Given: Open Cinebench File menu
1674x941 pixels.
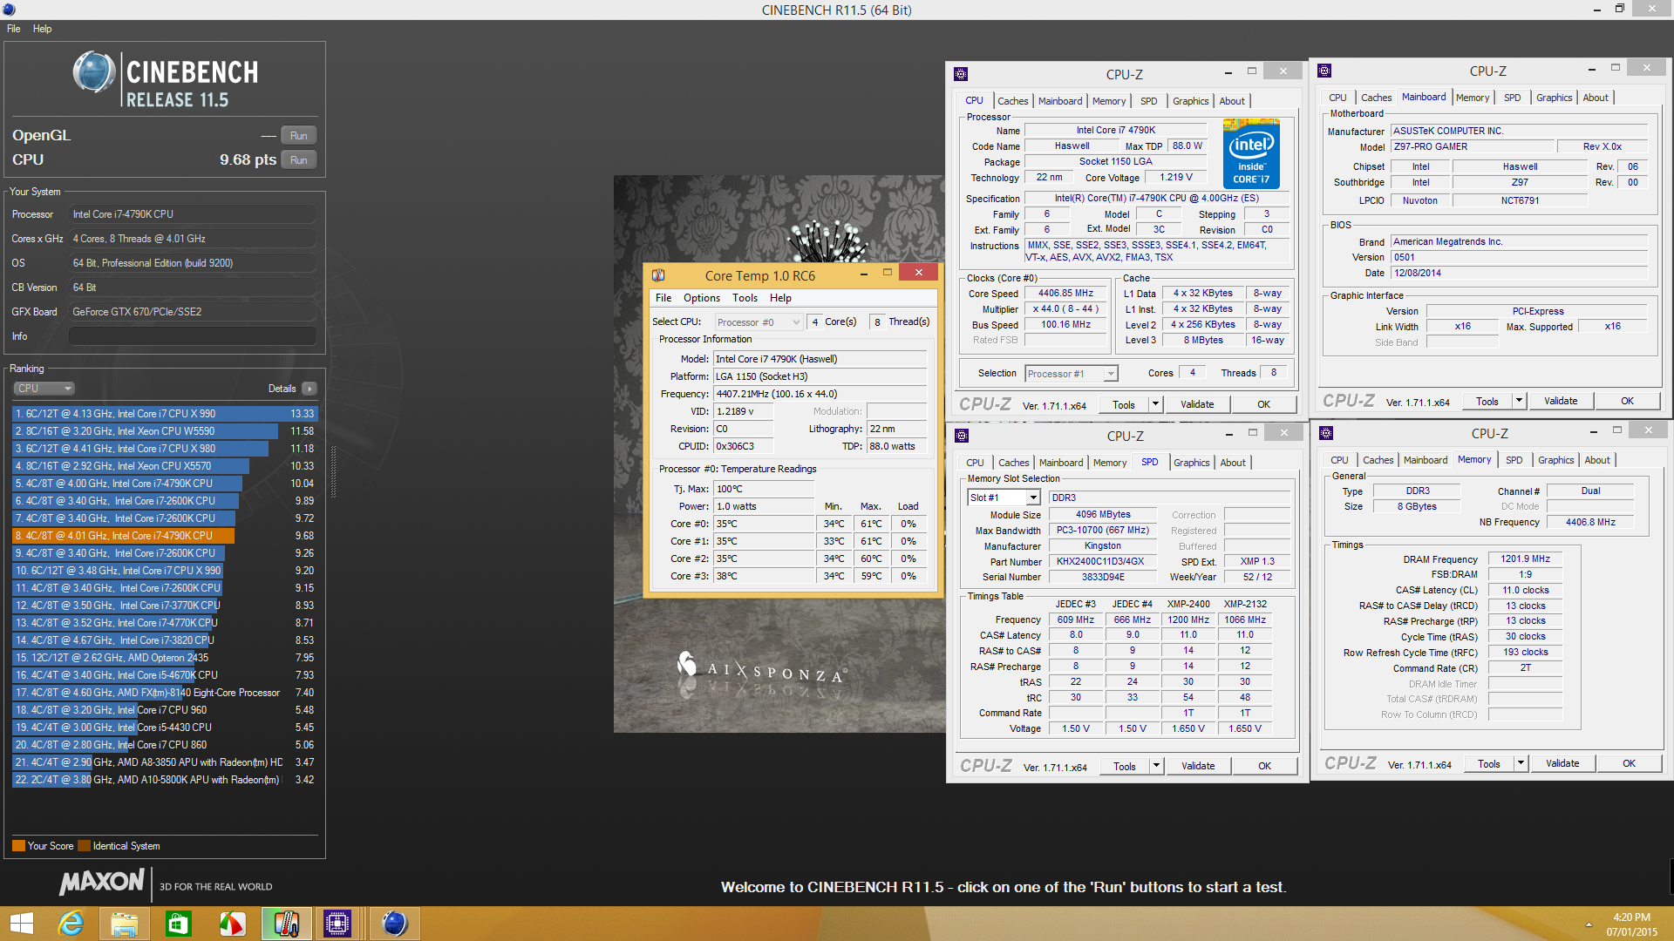Looking at the screenshot, I should point(14,29).
